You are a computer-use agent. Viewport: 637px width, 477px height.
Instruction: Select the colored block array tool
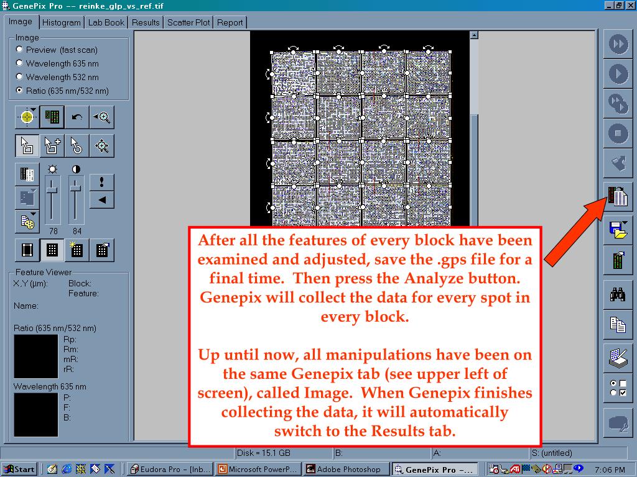pos(52,117)
